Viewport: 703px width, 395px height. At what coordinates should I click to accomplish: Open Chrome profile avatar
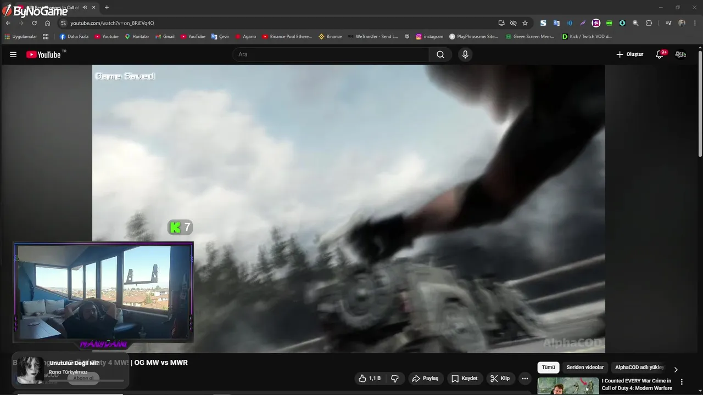pyautogui.click(x=682, y=23)
